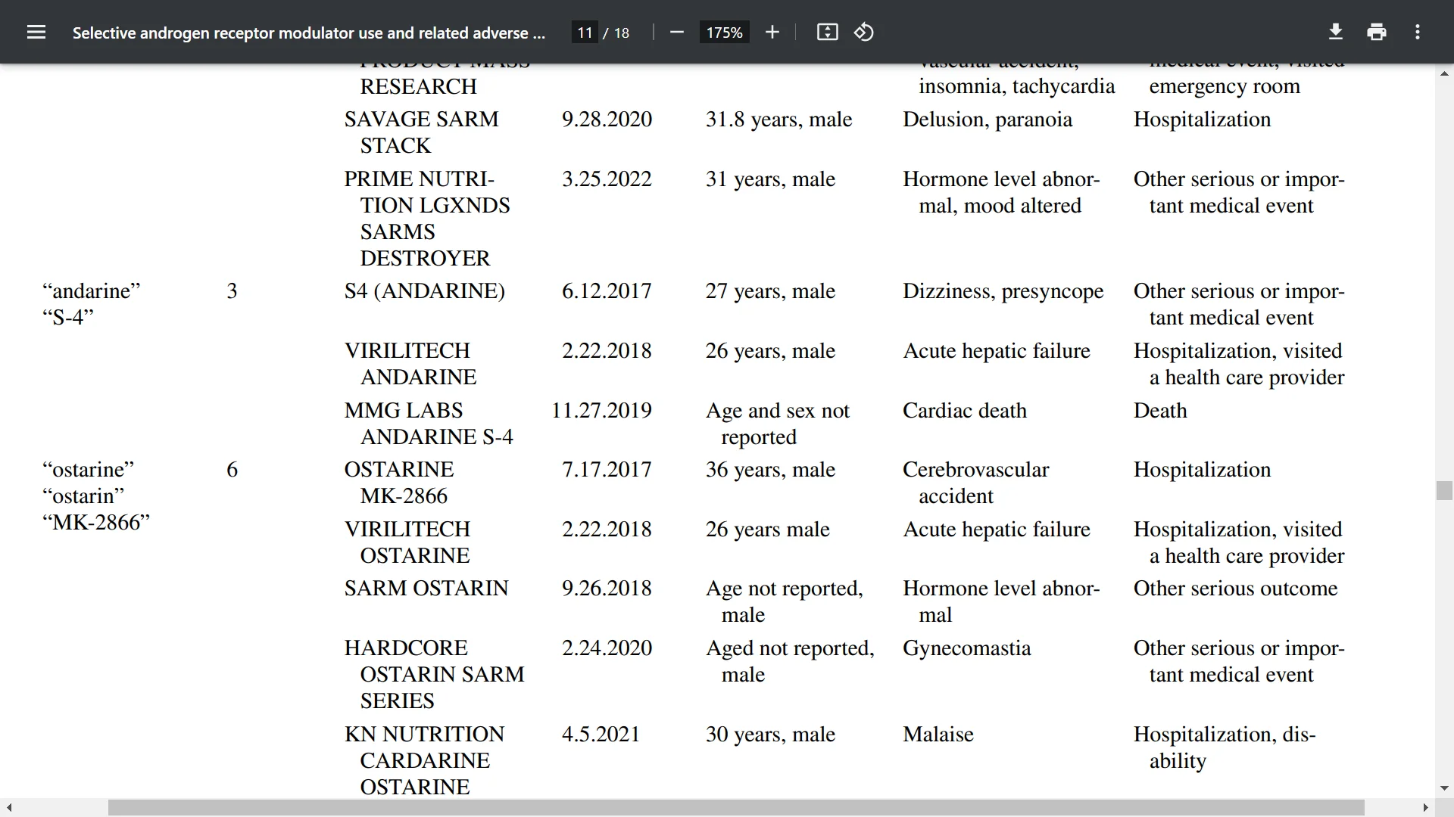Click the search term "andarine" in quotes
The image size is (1454, 817).
[x=92, y=291]
